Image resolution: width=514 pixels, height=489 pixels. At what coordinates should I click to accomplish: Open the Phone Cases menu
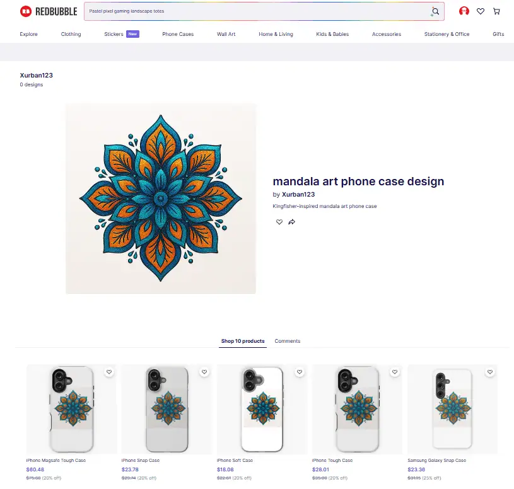(x=178, y=34)
